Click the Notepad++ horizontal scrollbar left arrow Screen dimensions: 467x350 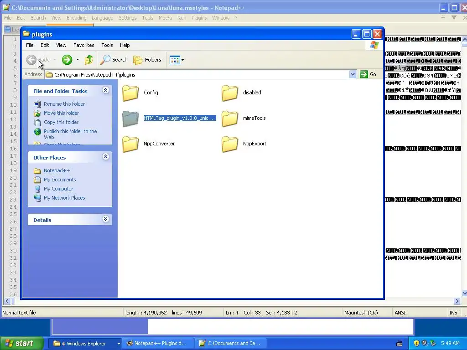tap(6, 301)
